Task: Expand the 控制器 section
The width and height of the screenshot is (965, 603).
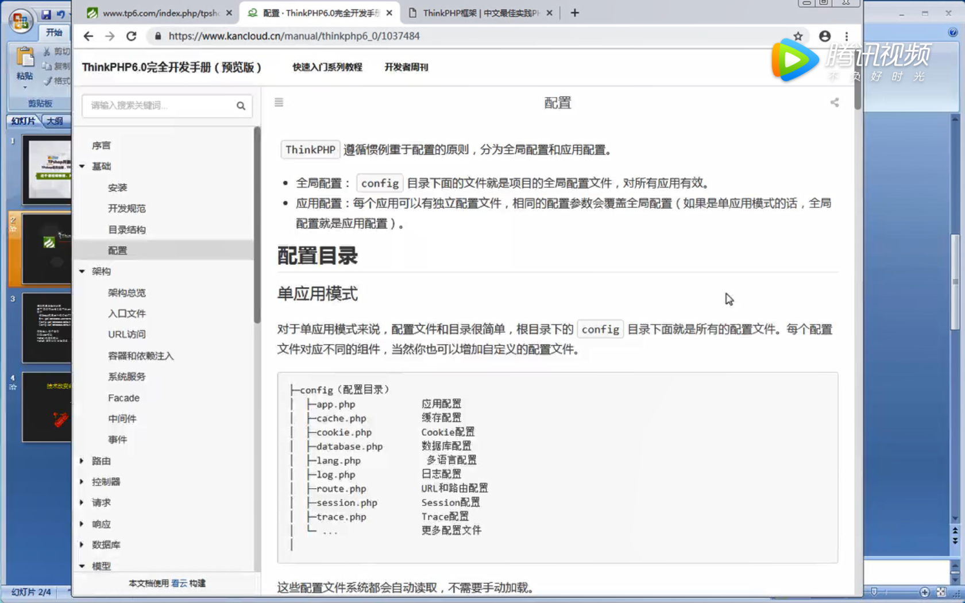Action: [x=82, y=482]
